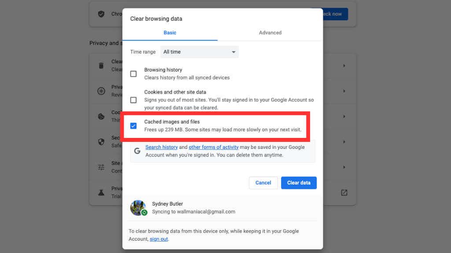Open the Search history link
Viewport: 451px width, 253px height.
click(x=162, y=147)
